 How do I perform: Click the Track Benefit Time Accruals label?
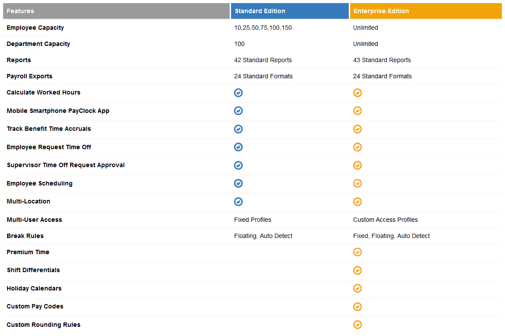(x=49, y=129)
